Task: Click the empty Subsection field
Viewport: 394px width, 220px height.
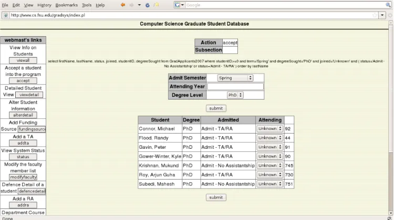Action: pos(230,50)
